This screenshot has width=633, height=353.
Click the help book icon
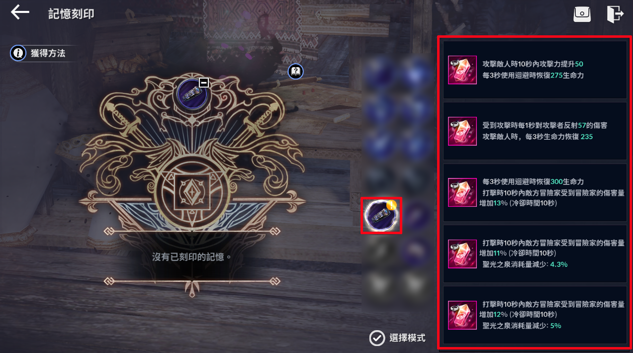[x=296, y=72]
